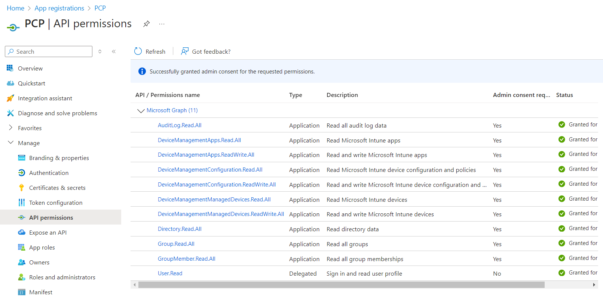Open Token configuration from its icon
The height and width of the screenshot is (298, 603).
[22, 203]
